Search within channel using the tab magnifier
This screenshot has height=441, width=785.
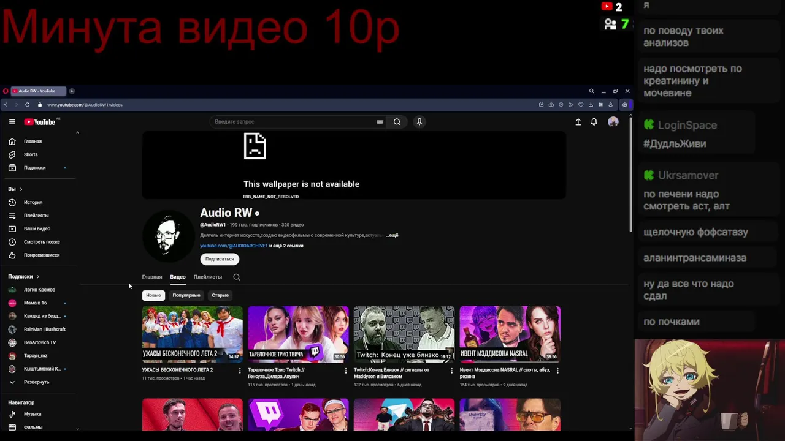tap(236, 277)
